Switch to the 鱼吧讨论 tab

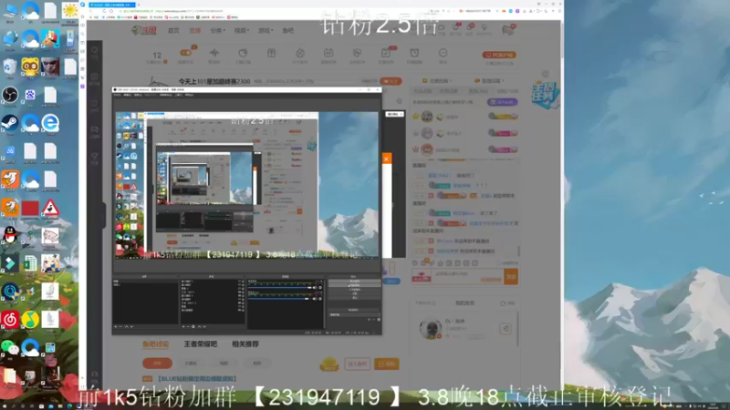click(x=156, y=344)
